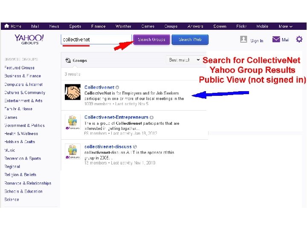
Task: Open the Collectivenet-Entrepreneurs group thumbnail
Action: [72, 122]
